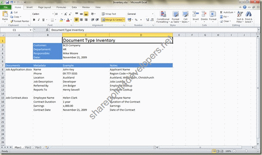Click the formula bar text
This screenshot has height=155, width=262.
coord(68,30)
